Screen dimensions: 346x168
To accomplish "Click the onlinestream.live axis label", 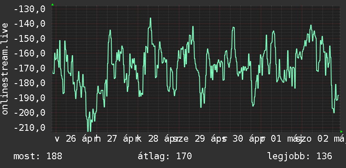I will click(x=5, y=69).
